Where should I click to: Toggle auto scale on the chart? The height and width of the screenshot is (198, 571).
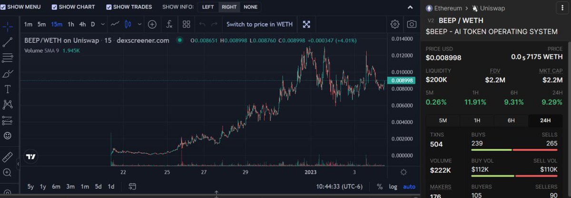(x=409, y=187)
